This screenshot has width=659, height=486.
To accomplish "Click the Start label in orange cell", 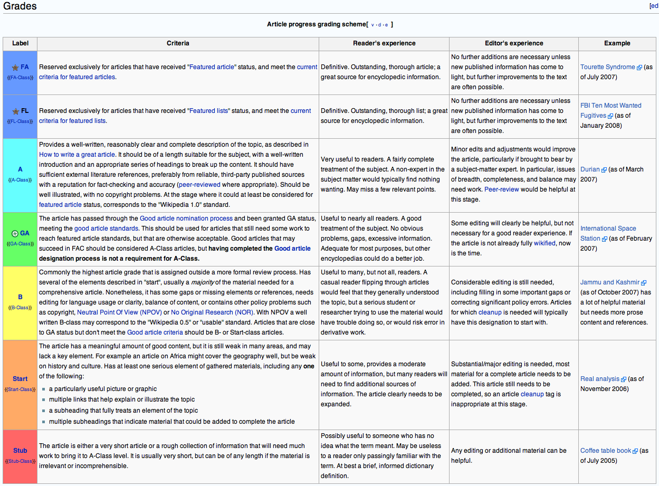I will pos(20,379).
